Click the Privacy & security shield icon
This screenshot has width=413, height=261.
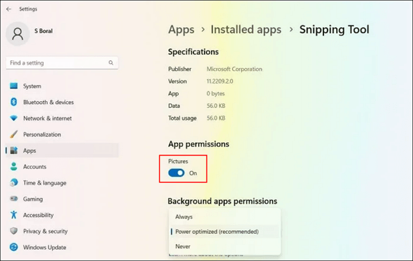click(x=14, y=231)
